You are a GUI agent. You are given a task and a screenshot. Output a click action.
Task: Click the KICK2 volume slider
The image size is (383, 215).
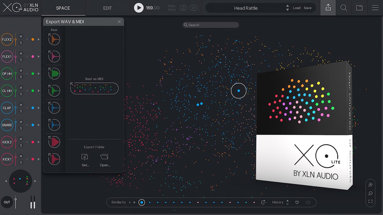click(x=16, y=142)
